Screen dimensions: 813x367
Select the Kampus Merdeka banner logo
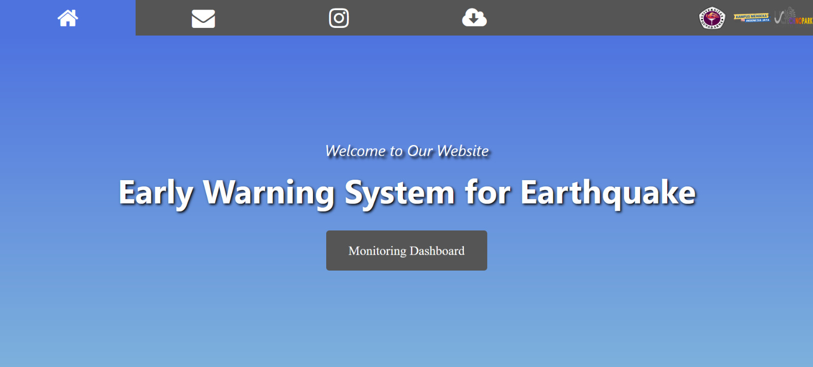[x=751, y=18]
